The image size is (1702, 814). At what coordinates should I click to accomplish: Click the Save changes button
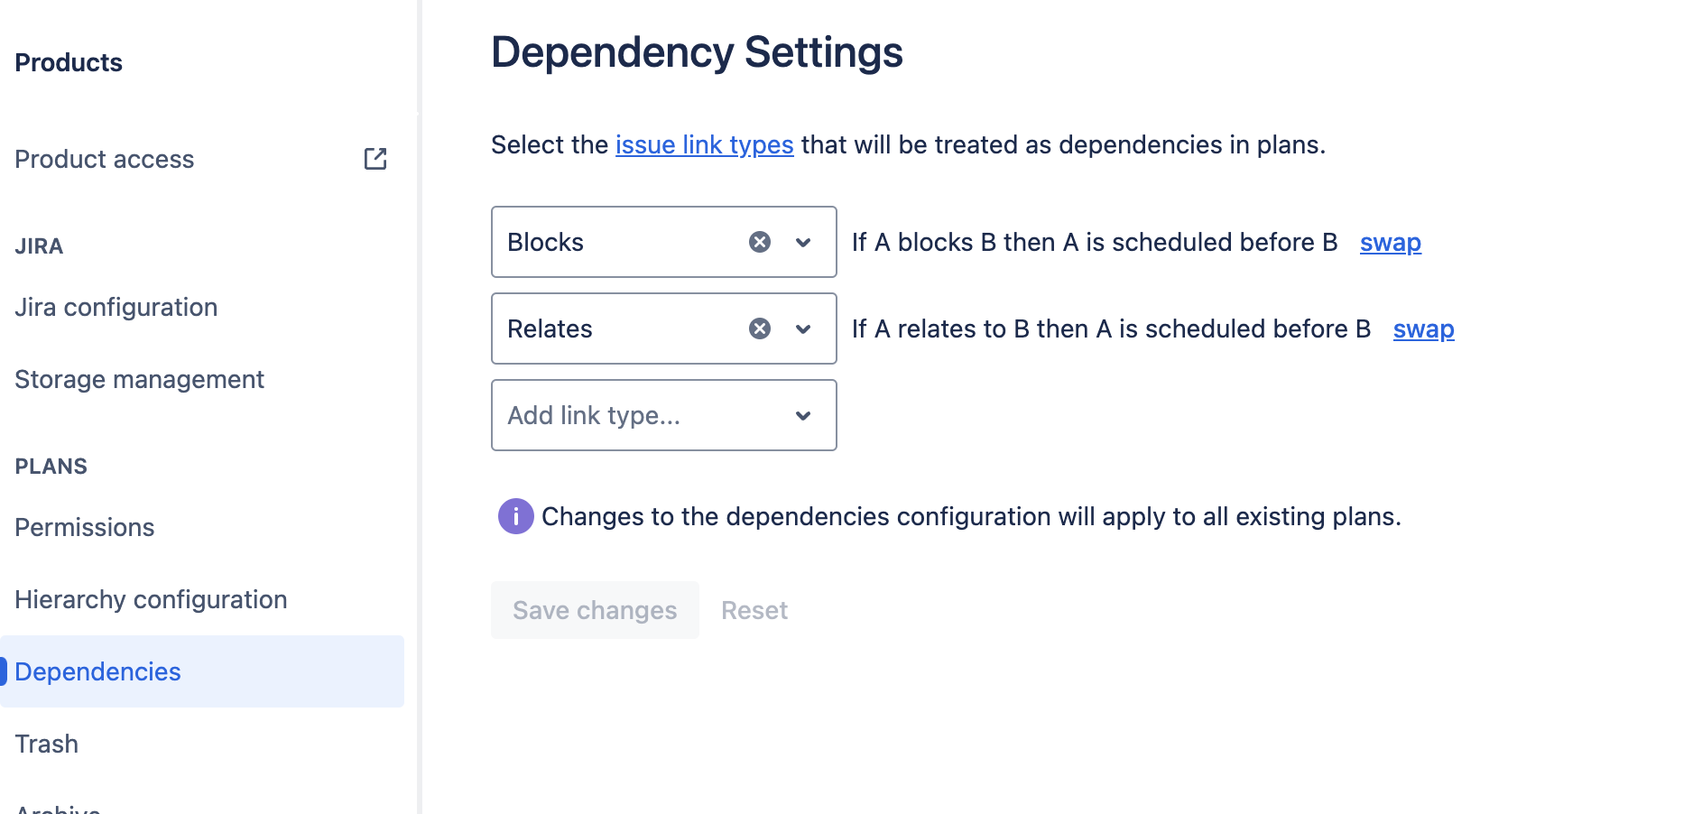[594, 609]
